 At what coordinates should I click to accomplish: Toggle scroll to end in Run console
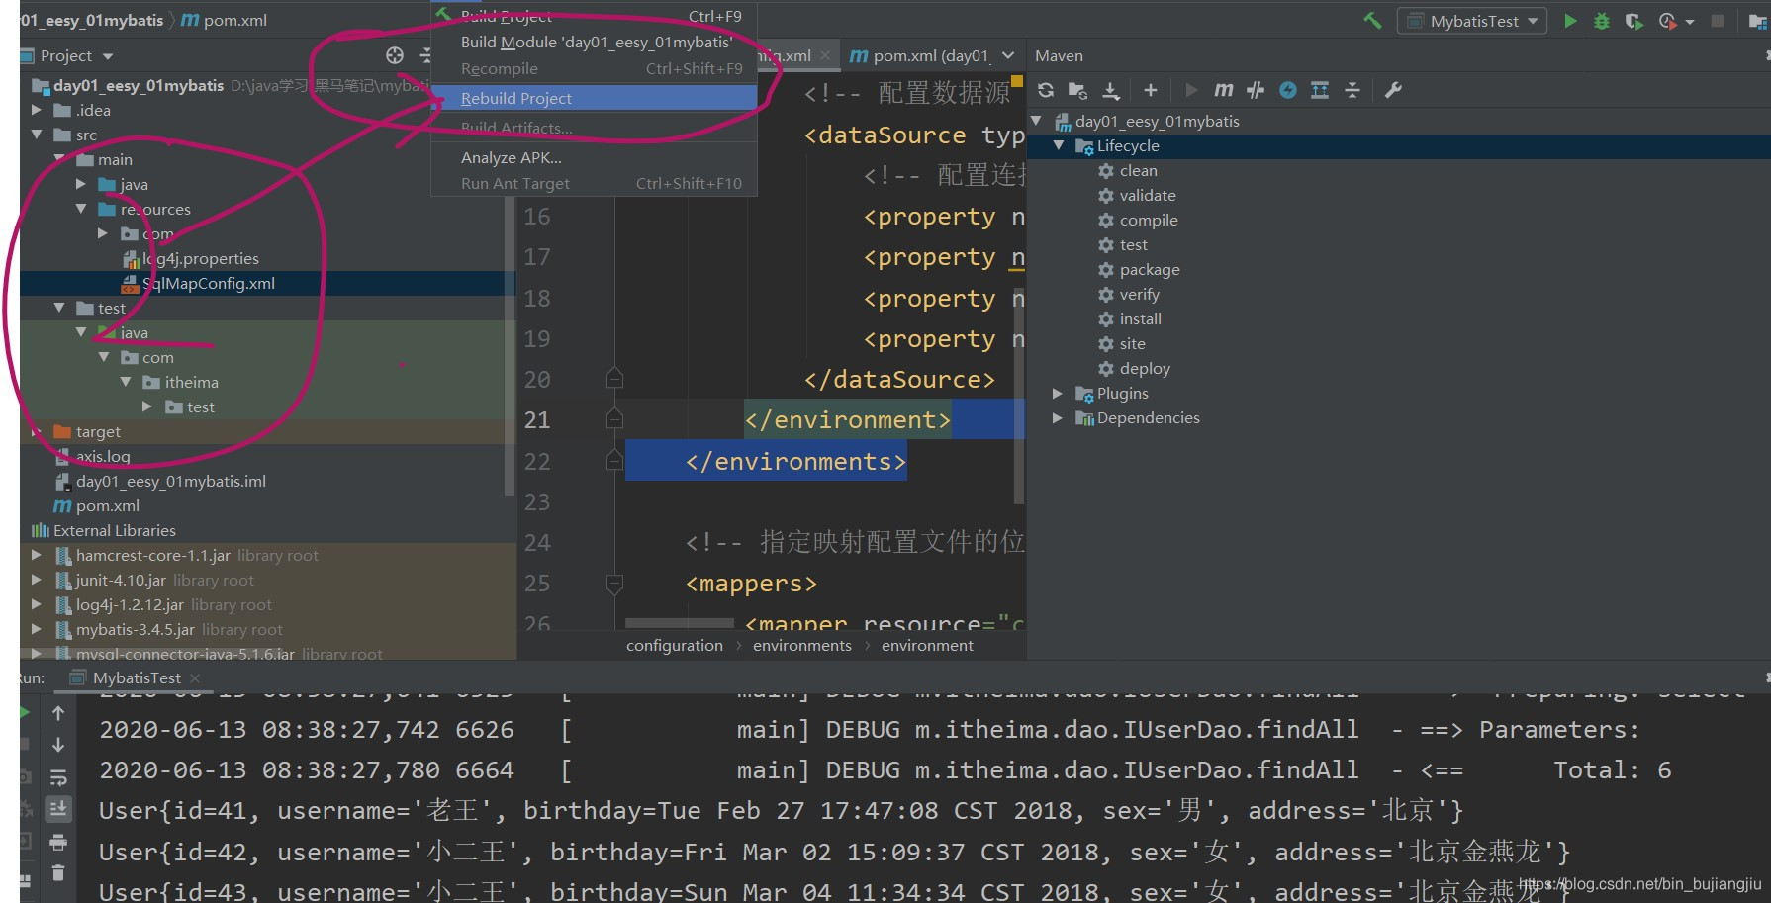(x=58, y=809)
